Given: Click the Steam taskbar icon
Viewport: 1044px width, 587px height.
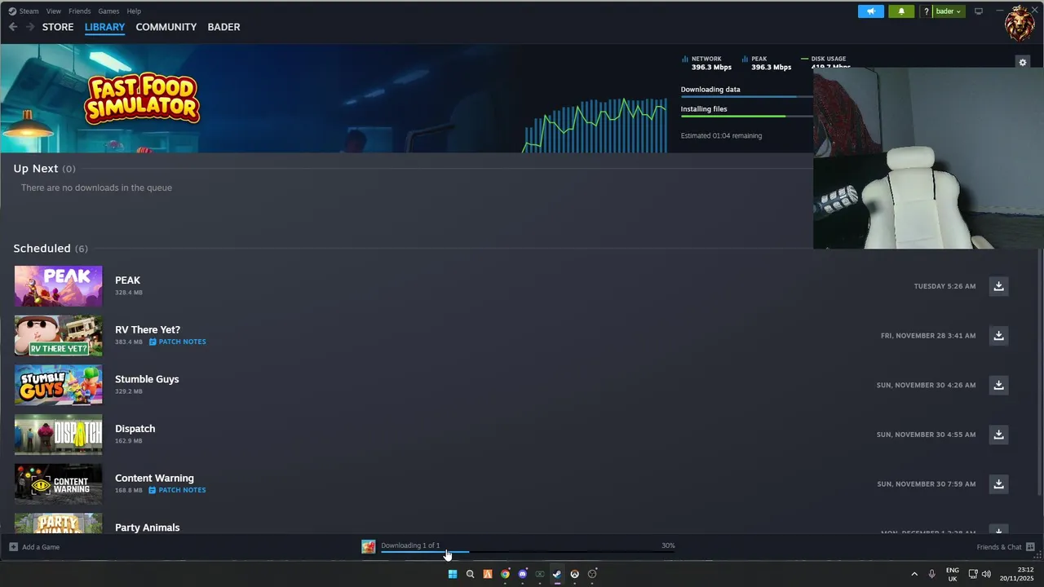Looking at the screenshot, I should 557,574.
